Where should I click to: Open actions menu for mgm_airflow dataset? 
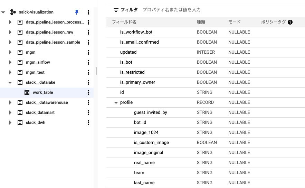(88, 62)
